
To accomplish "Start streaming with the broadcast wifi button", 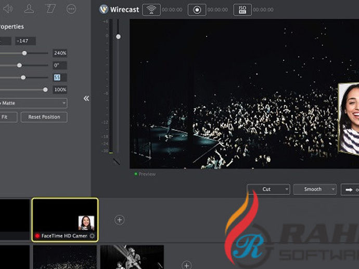I will [x=151, y=10].
